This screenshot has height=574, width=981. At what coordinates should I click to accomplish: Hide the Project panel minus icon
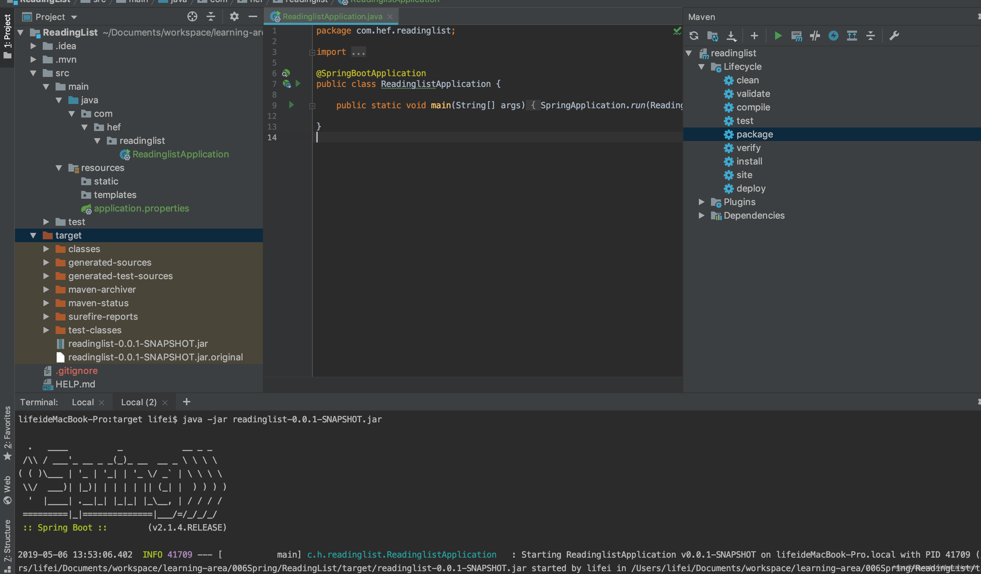(x=253, y=16)
